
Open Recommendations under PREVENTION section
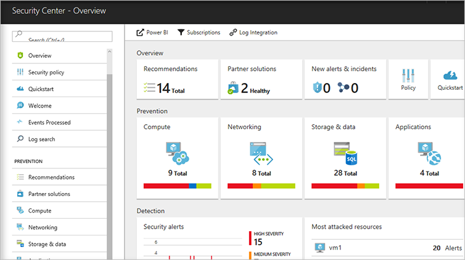click(60, 177)
